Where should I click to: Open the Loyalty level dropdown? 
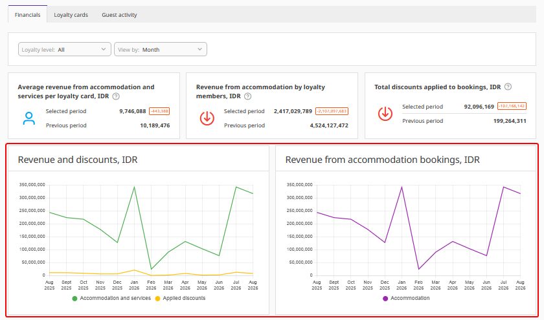coord(65,49)
